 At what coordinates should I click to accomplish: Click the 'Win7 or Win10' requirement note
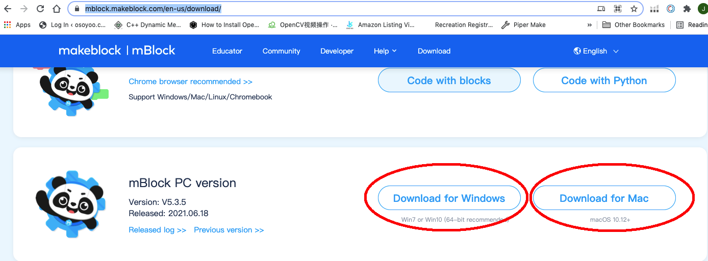(x=455, y=220)
